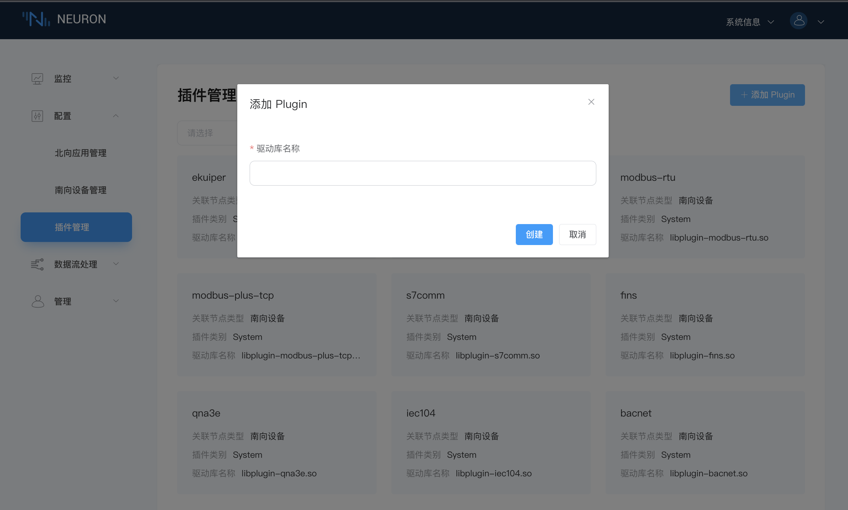Open the 管理 sidebar menu
The width and height of the screenshot is (848, 510).
point(76,301)
